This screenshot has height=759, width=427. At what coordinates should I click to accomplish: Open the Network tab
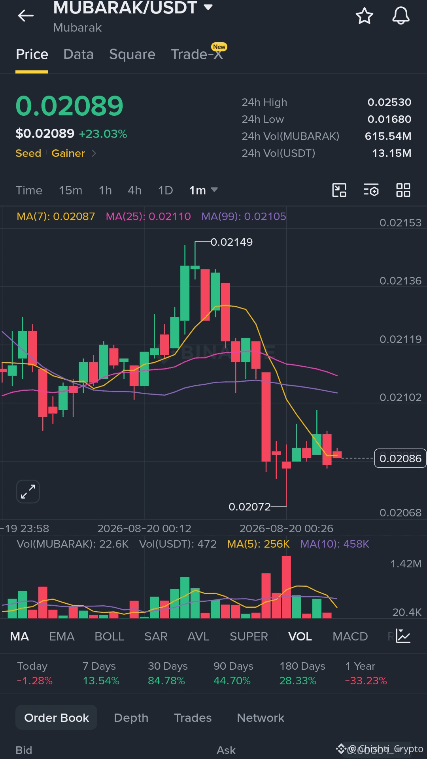pos(261,718)
